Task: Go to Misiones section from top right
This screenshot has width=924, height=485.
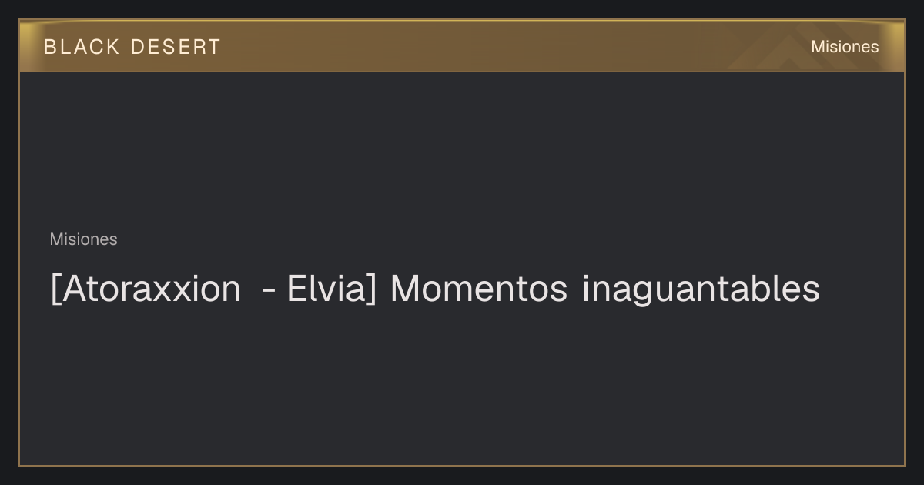Action: pos(845,47)
